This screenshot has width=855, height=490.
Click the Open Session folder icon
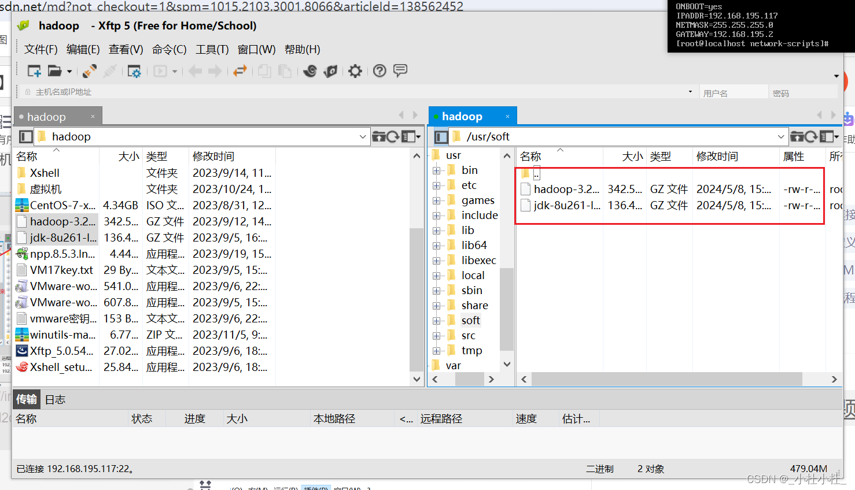54,71
